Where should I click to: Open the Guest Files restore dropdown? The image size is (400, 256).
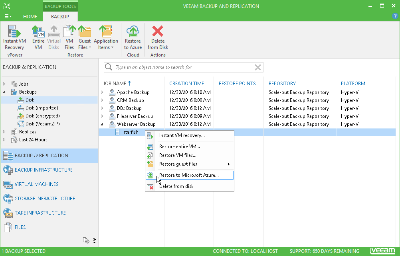pyautogui.click(x=85, y=37)
